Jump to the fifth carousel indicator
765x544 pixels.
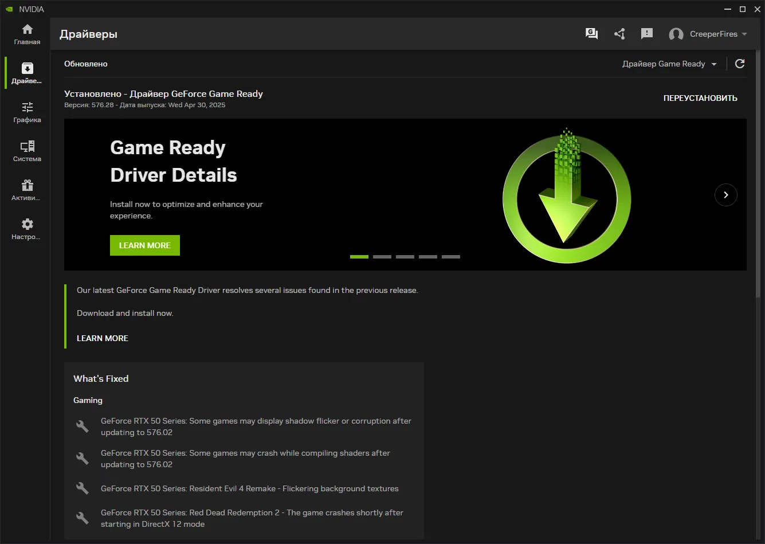tap(451, 257)
